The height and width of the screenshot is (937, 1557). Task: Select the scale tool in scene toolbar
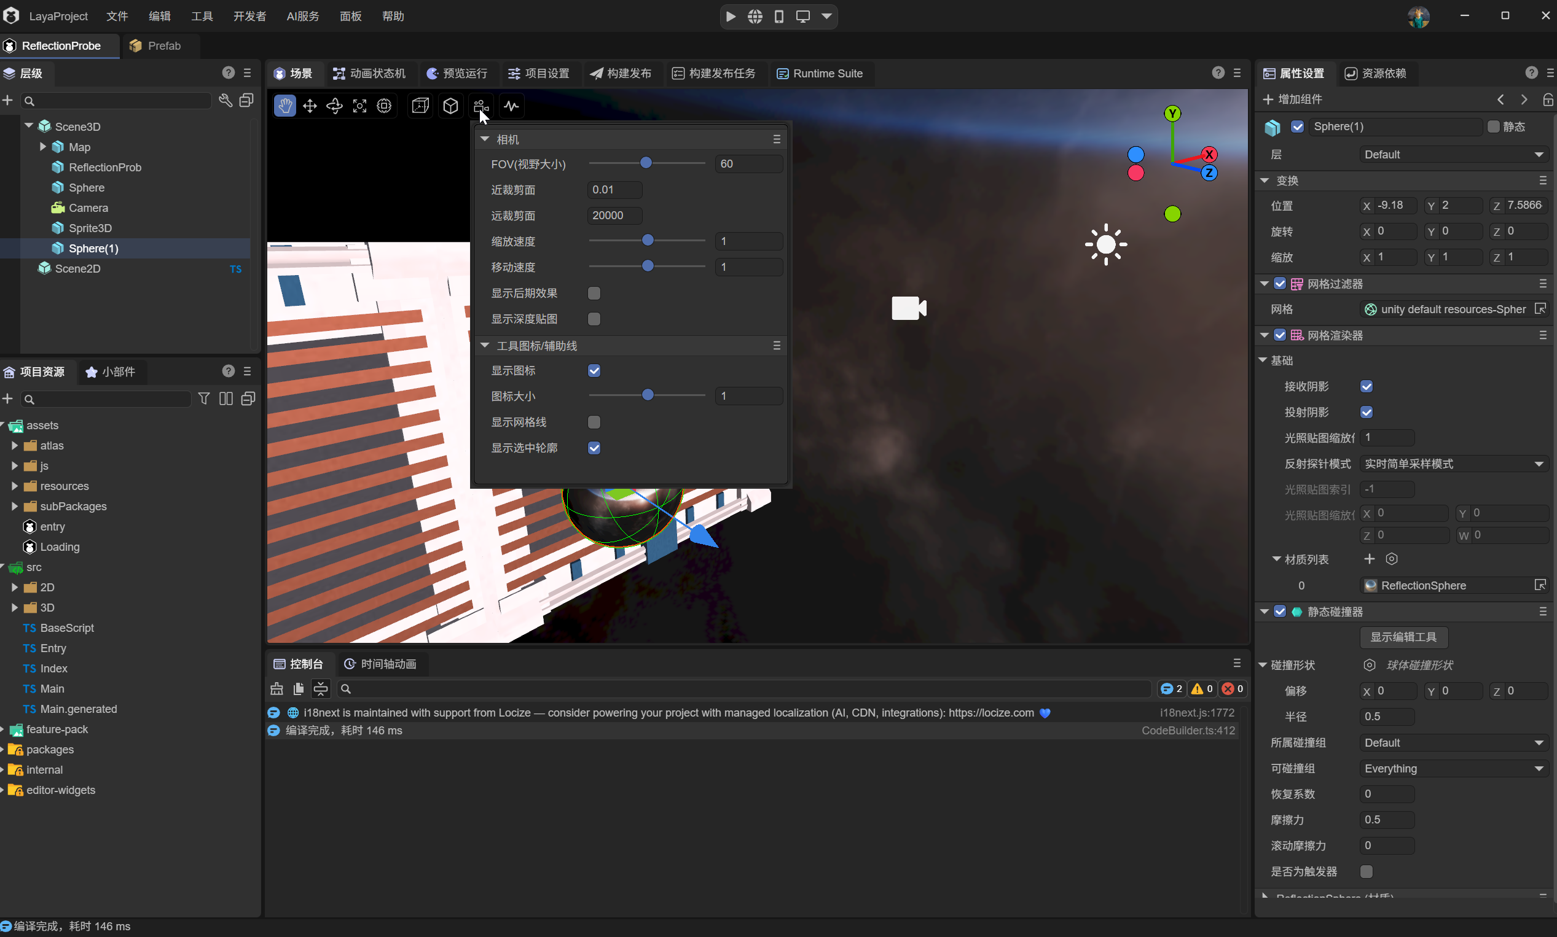[x=359, y=106]
